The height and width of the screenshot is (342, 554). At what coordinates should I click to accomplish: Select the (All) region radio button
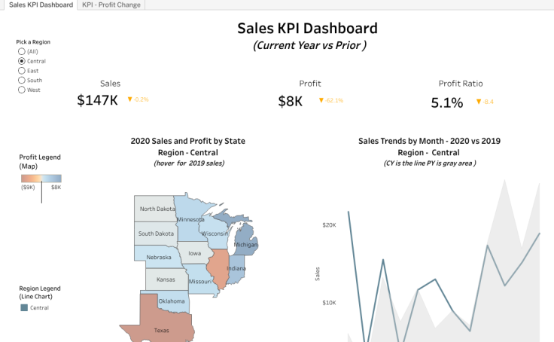pyautogui.click(x=21, y=51)
